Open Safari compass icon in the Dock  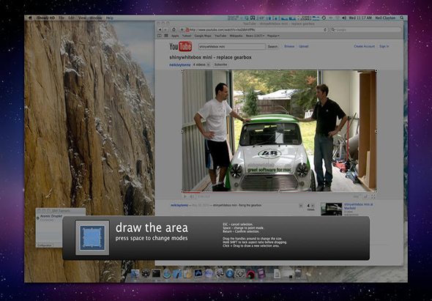click(x=167, y=273)
